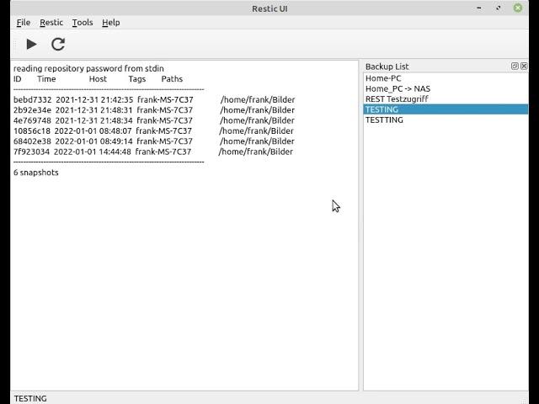The width and height of the screenshot is (539, 404).
Task: Select REST Testzugriff backup entry
Action: (446, 99)
